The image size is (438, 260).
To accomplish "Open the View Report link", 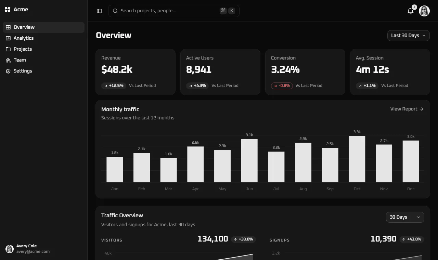I will click(407, 109).
